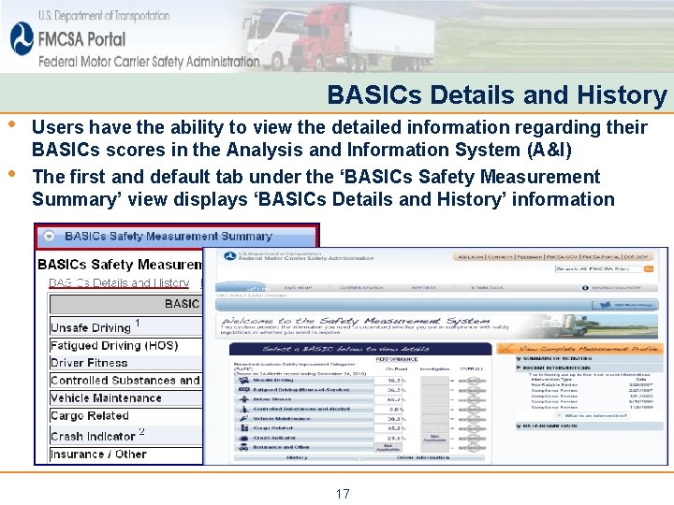Click the 'Controlled Substances and' table row

tap(126, 381)
